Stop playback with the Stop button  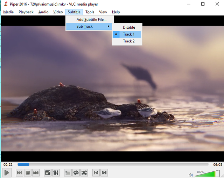coord(28,173)
